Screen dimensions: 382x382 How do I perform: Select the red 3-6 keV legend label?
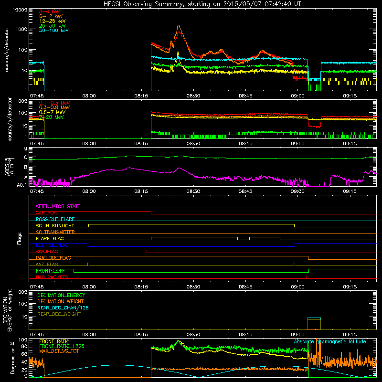pyautogui.click(x=50, y=11)
